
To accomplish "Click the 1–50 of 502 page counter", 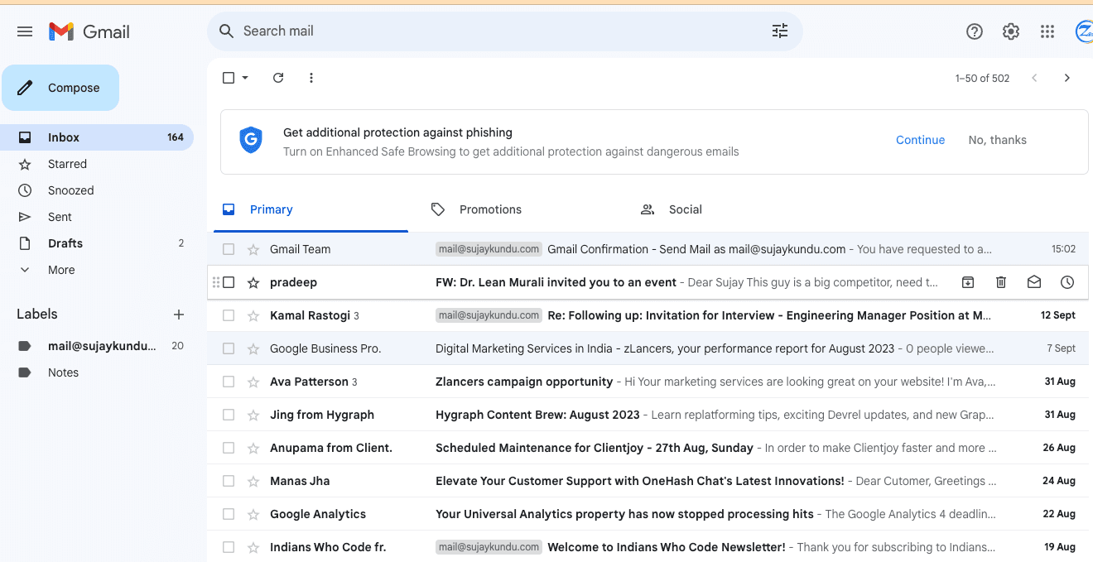I will 982,79.
